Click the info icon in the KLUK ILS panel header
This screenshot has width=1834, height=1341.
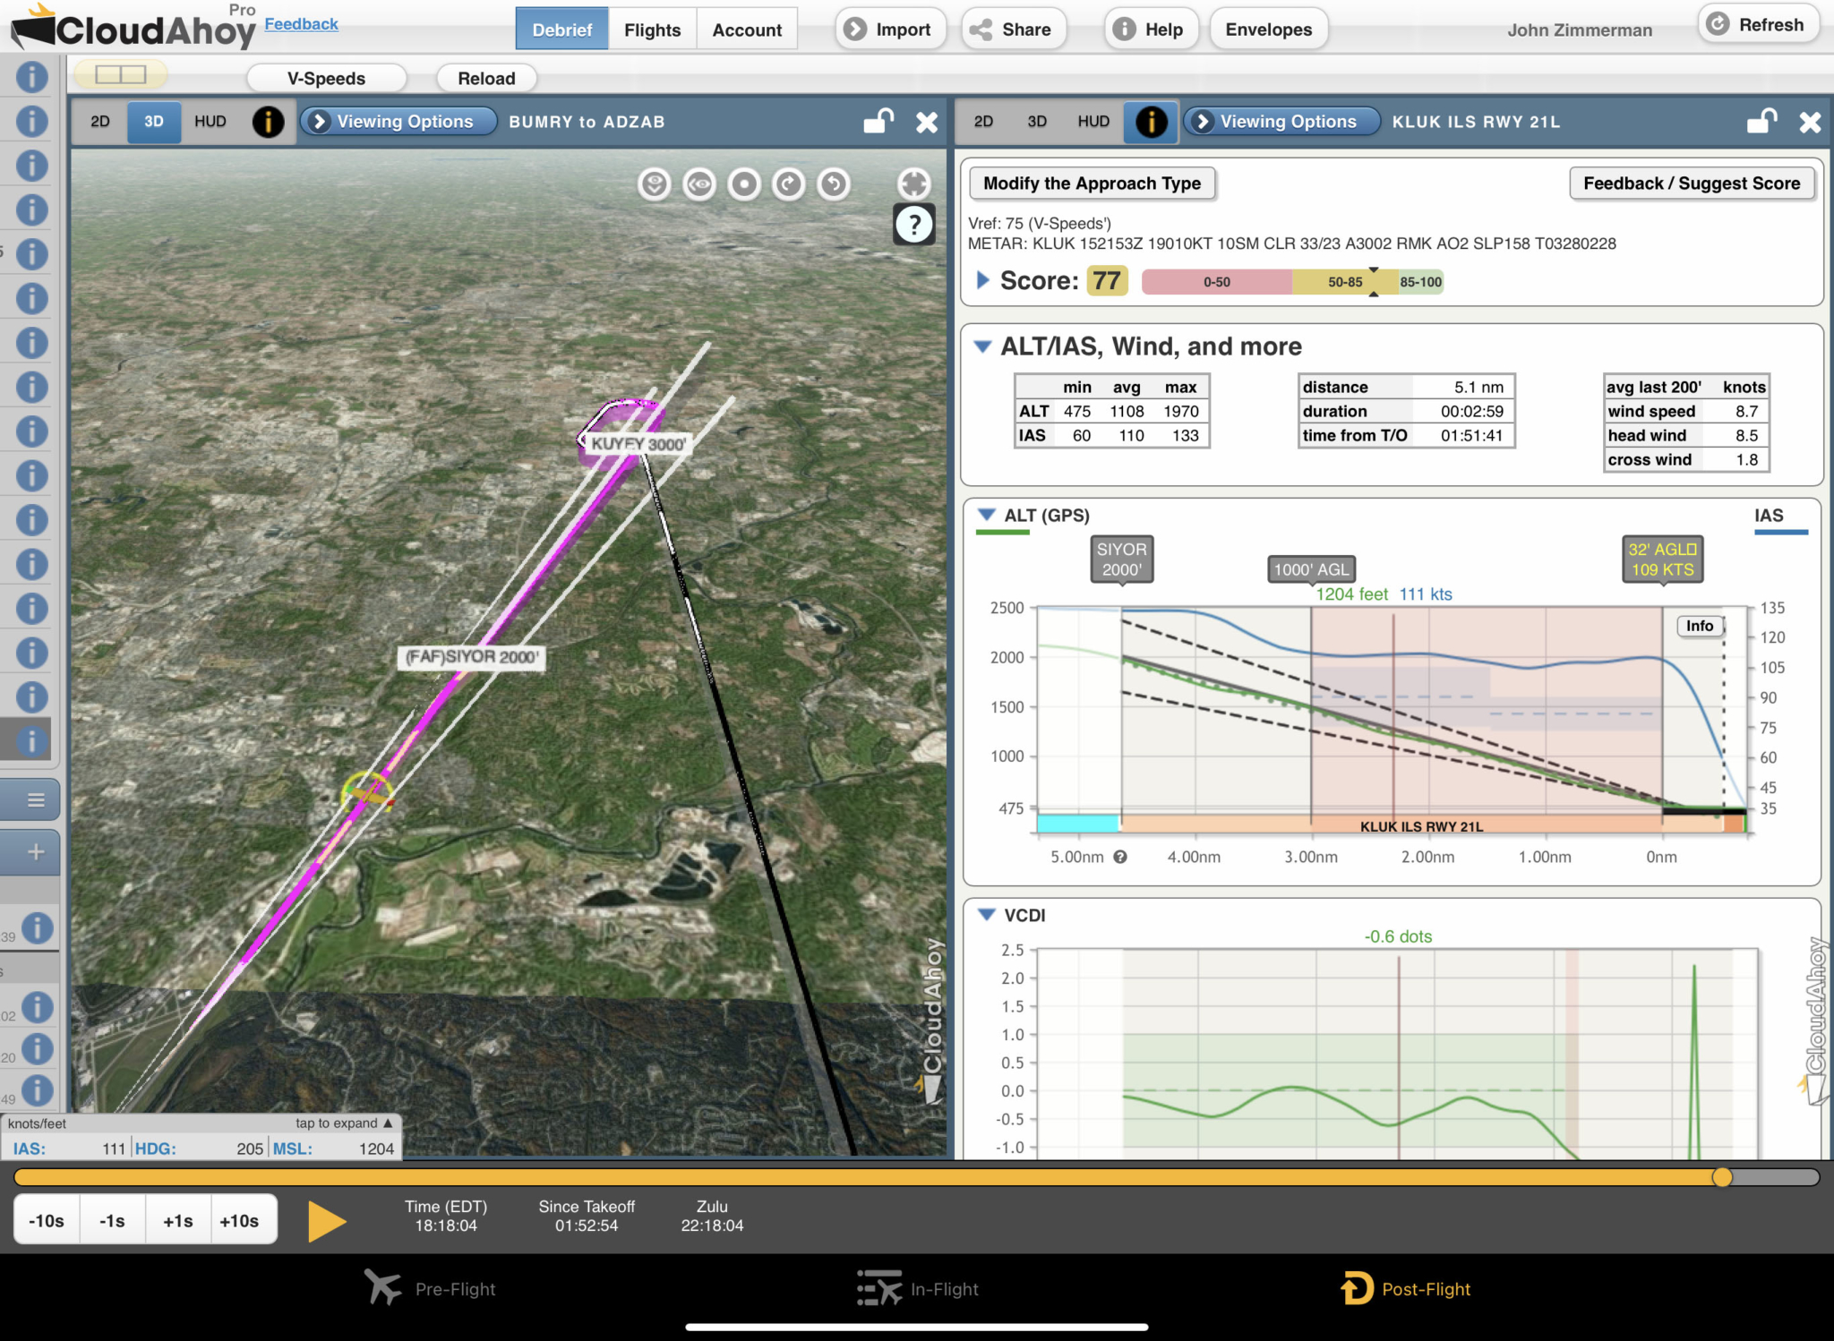click(1151, 122)
